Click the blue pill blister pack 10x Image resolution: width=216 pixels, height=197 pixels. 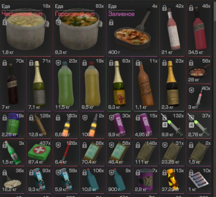[x=199, y=180]
